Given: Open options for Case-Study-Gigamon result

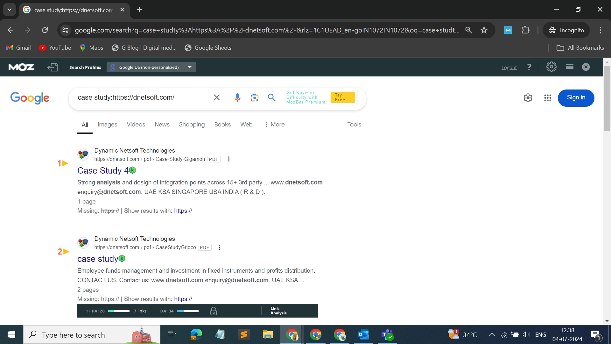Looking at the screenshot, I should 229,159.
